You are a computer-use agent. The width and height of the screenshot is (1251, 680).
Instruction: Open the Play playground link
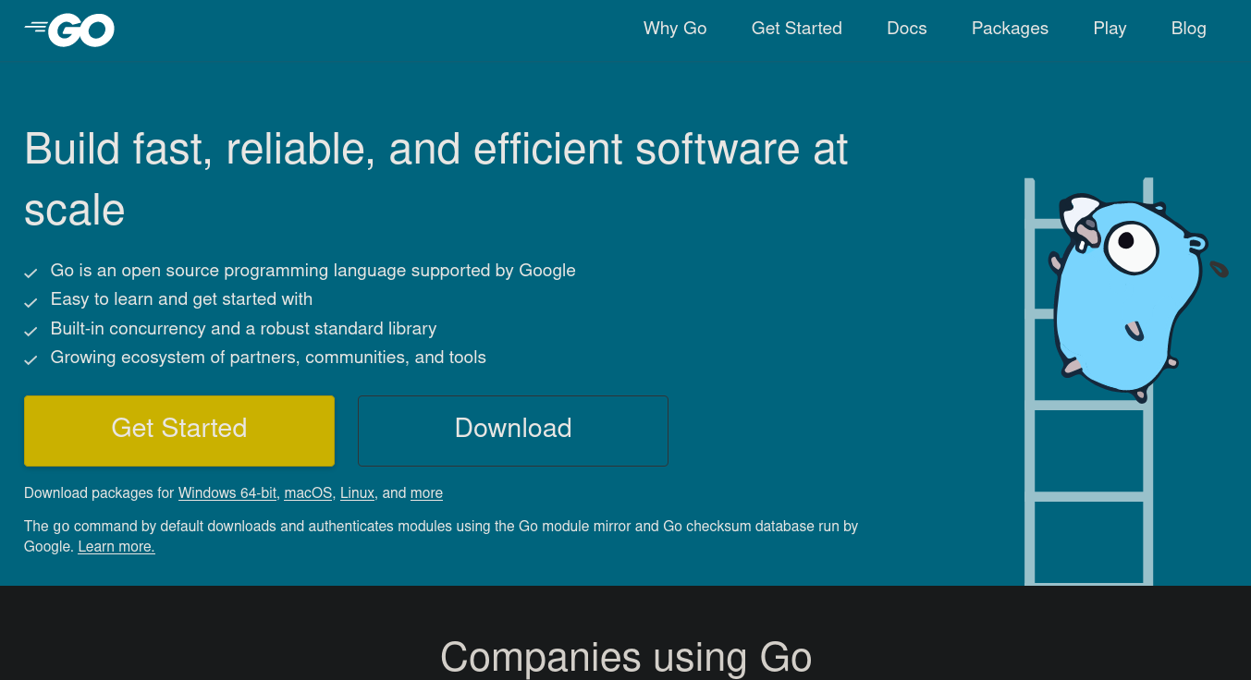tap(1110, 29)
